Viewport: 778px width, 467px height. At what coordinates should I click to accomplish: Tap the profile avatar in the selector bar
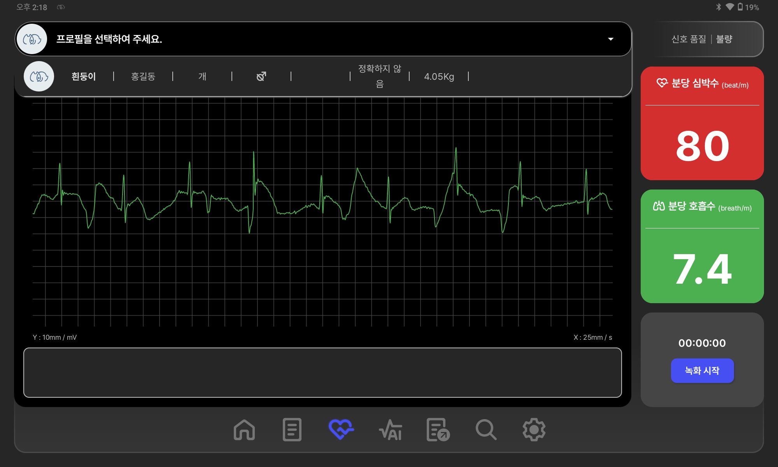tap(32, 39)
